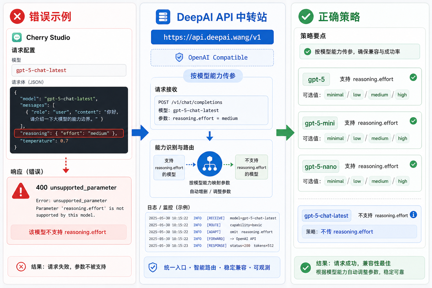Click the "model": "gpt-5-chat-latest" JSON line
The image size is (432, 288).
click(x=59, y=99)
